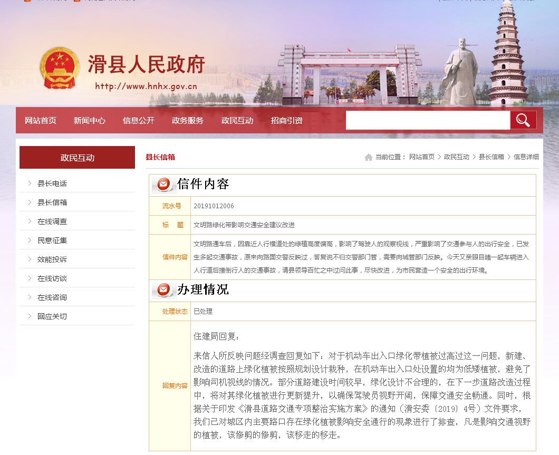Open the 县长信箱 sidebar link
559x455 pixels.
click(52, 202)
